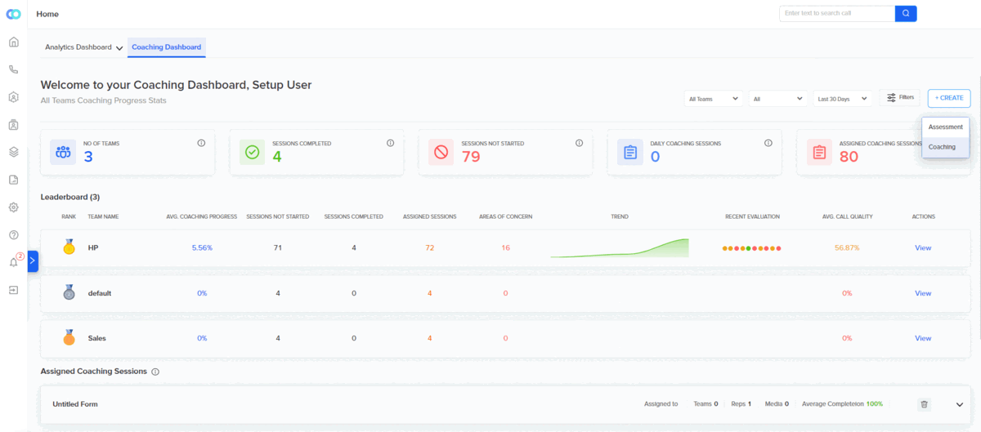Click red prohibited icon on Sessions Not Started
981x432 pixels.
[441, 152]
